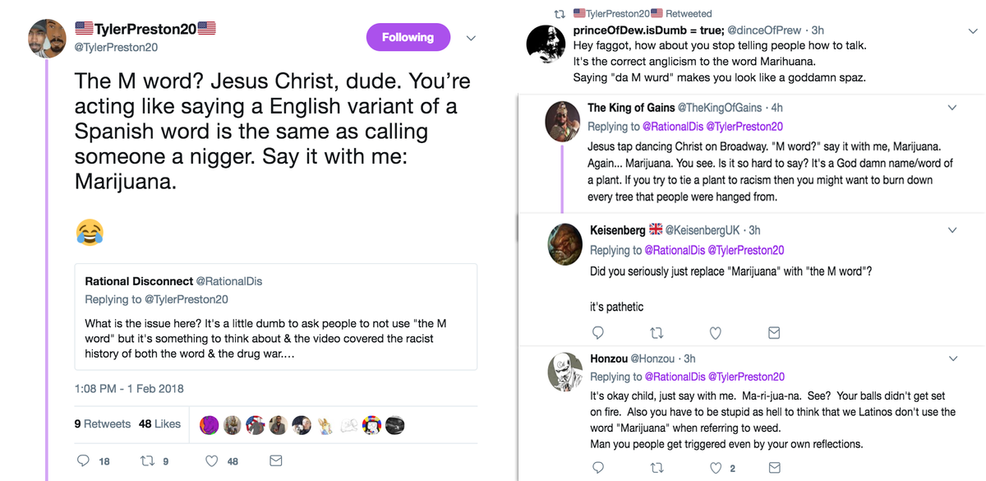This screenshot has width=986, height=481.
Task: Like Keisenberg's reply tweet
Action: 715,333
